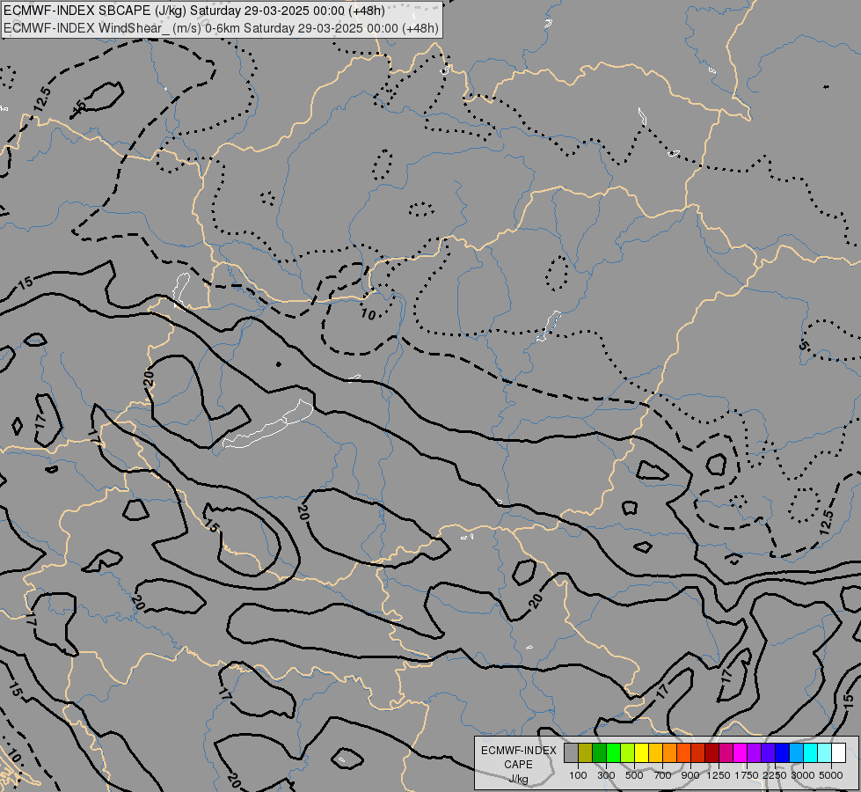Viewport: 861px width, 792px height.
Task: Click the legend value 100
Action: [578, 775]
